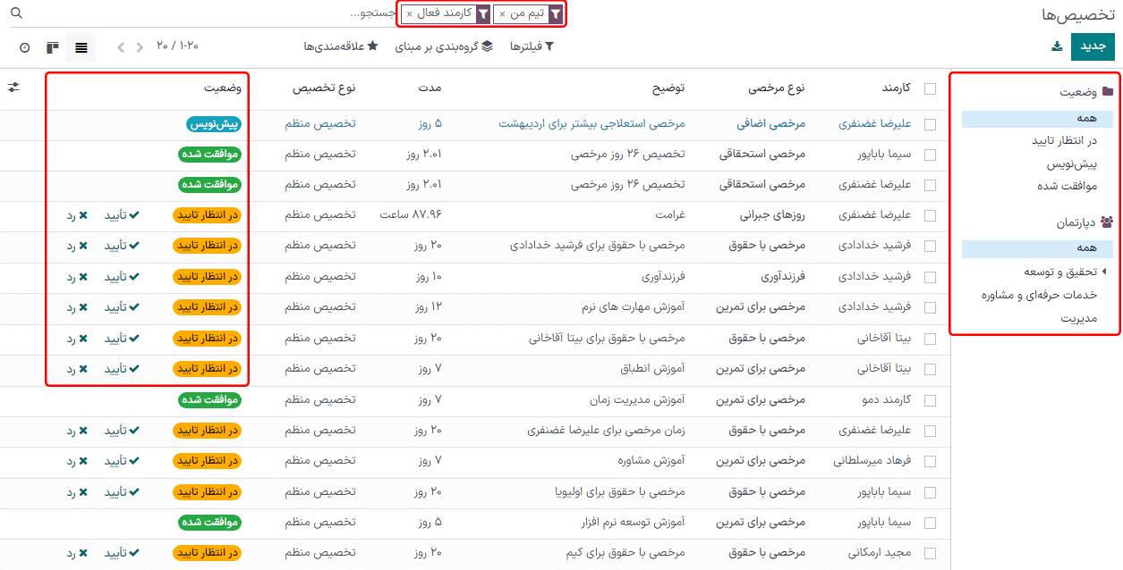This screenshot has width=1123, height=570.
Task: Expand the تحقیق و توسعه department
Action: pos(1102,272)
